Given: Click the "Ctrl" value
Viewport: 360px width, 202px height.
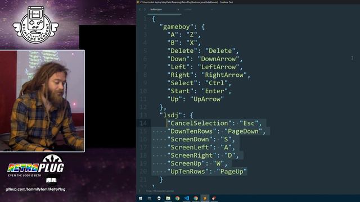Looking at the screenshot, I should click(x=216, y=83).
